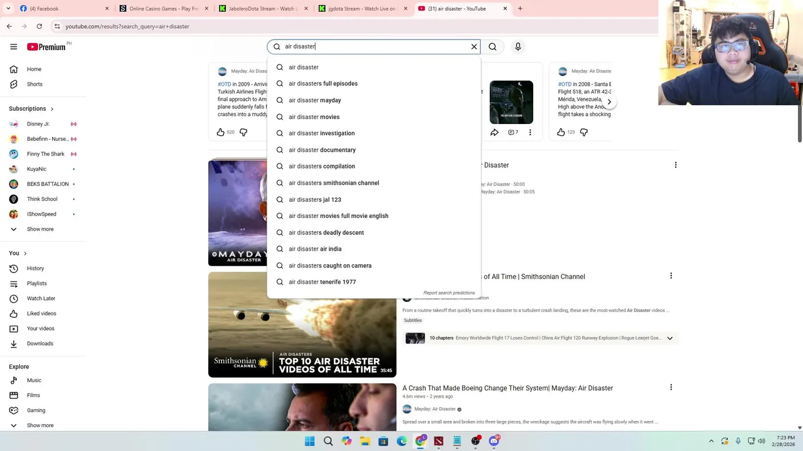Select suggestion air disasters smithsonian channel
Screen dimensions: 803x451
click(x=374, y=183)
